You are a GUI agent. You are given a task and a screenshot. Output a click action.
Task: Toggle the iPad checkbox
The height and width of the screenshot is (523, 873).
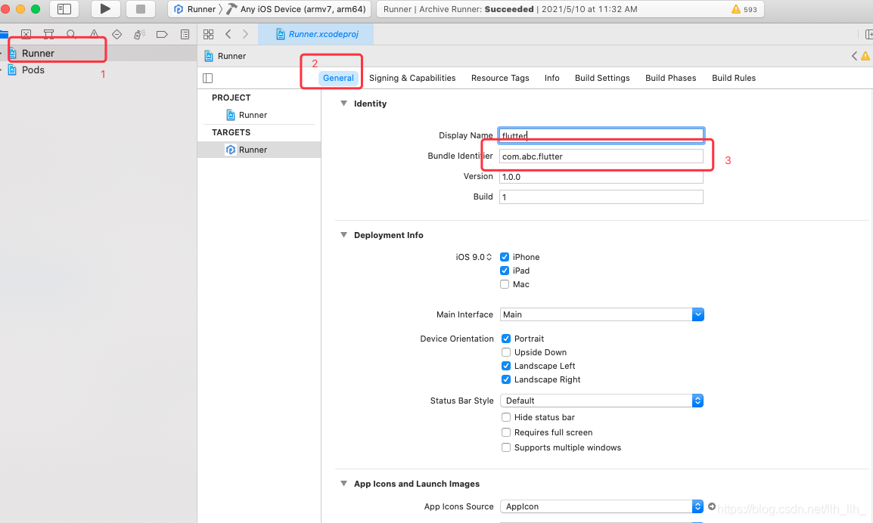505,271
